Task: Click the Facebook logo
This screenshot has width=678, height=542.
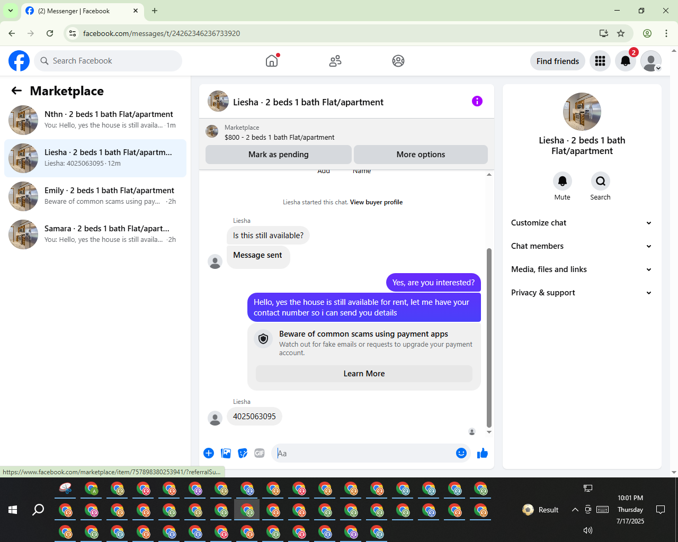Action: pyautogui.click(x=19, y=61)
